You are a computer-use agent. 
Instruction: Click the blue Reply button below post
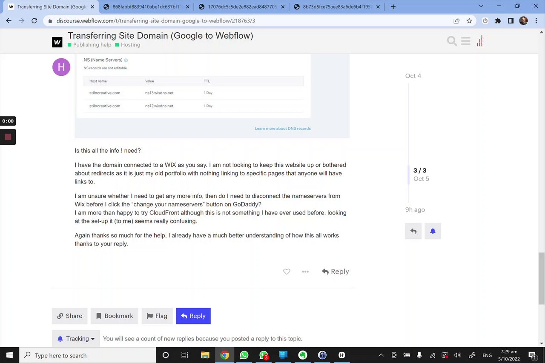pyautogui.click(x=193, y=316)
